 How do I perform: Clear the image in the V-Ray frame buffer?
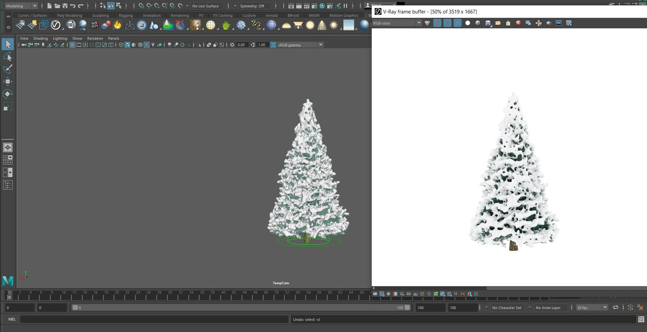click(518, 23)
